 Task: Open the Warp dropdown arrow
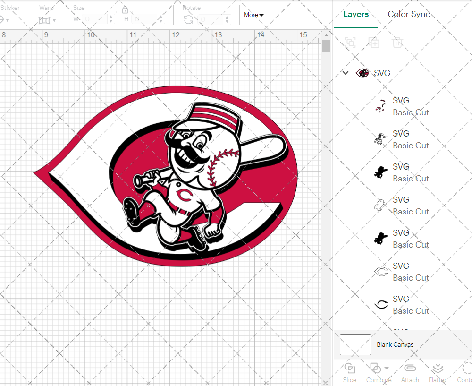[54, 20]
